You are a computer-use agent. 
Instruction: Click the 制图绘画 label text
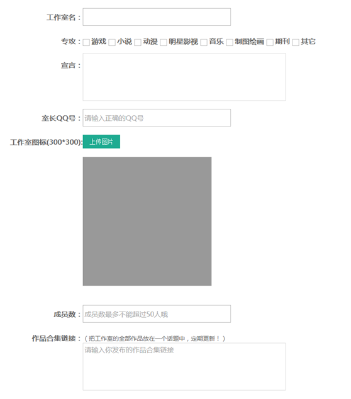[249, 42]
